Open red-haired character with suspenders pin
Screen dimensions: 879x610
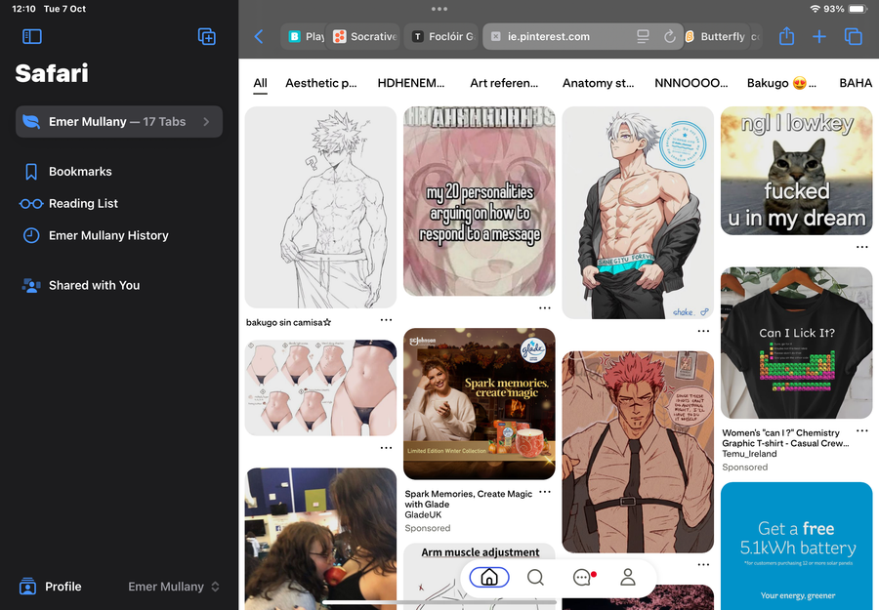[x=638, y=452]
